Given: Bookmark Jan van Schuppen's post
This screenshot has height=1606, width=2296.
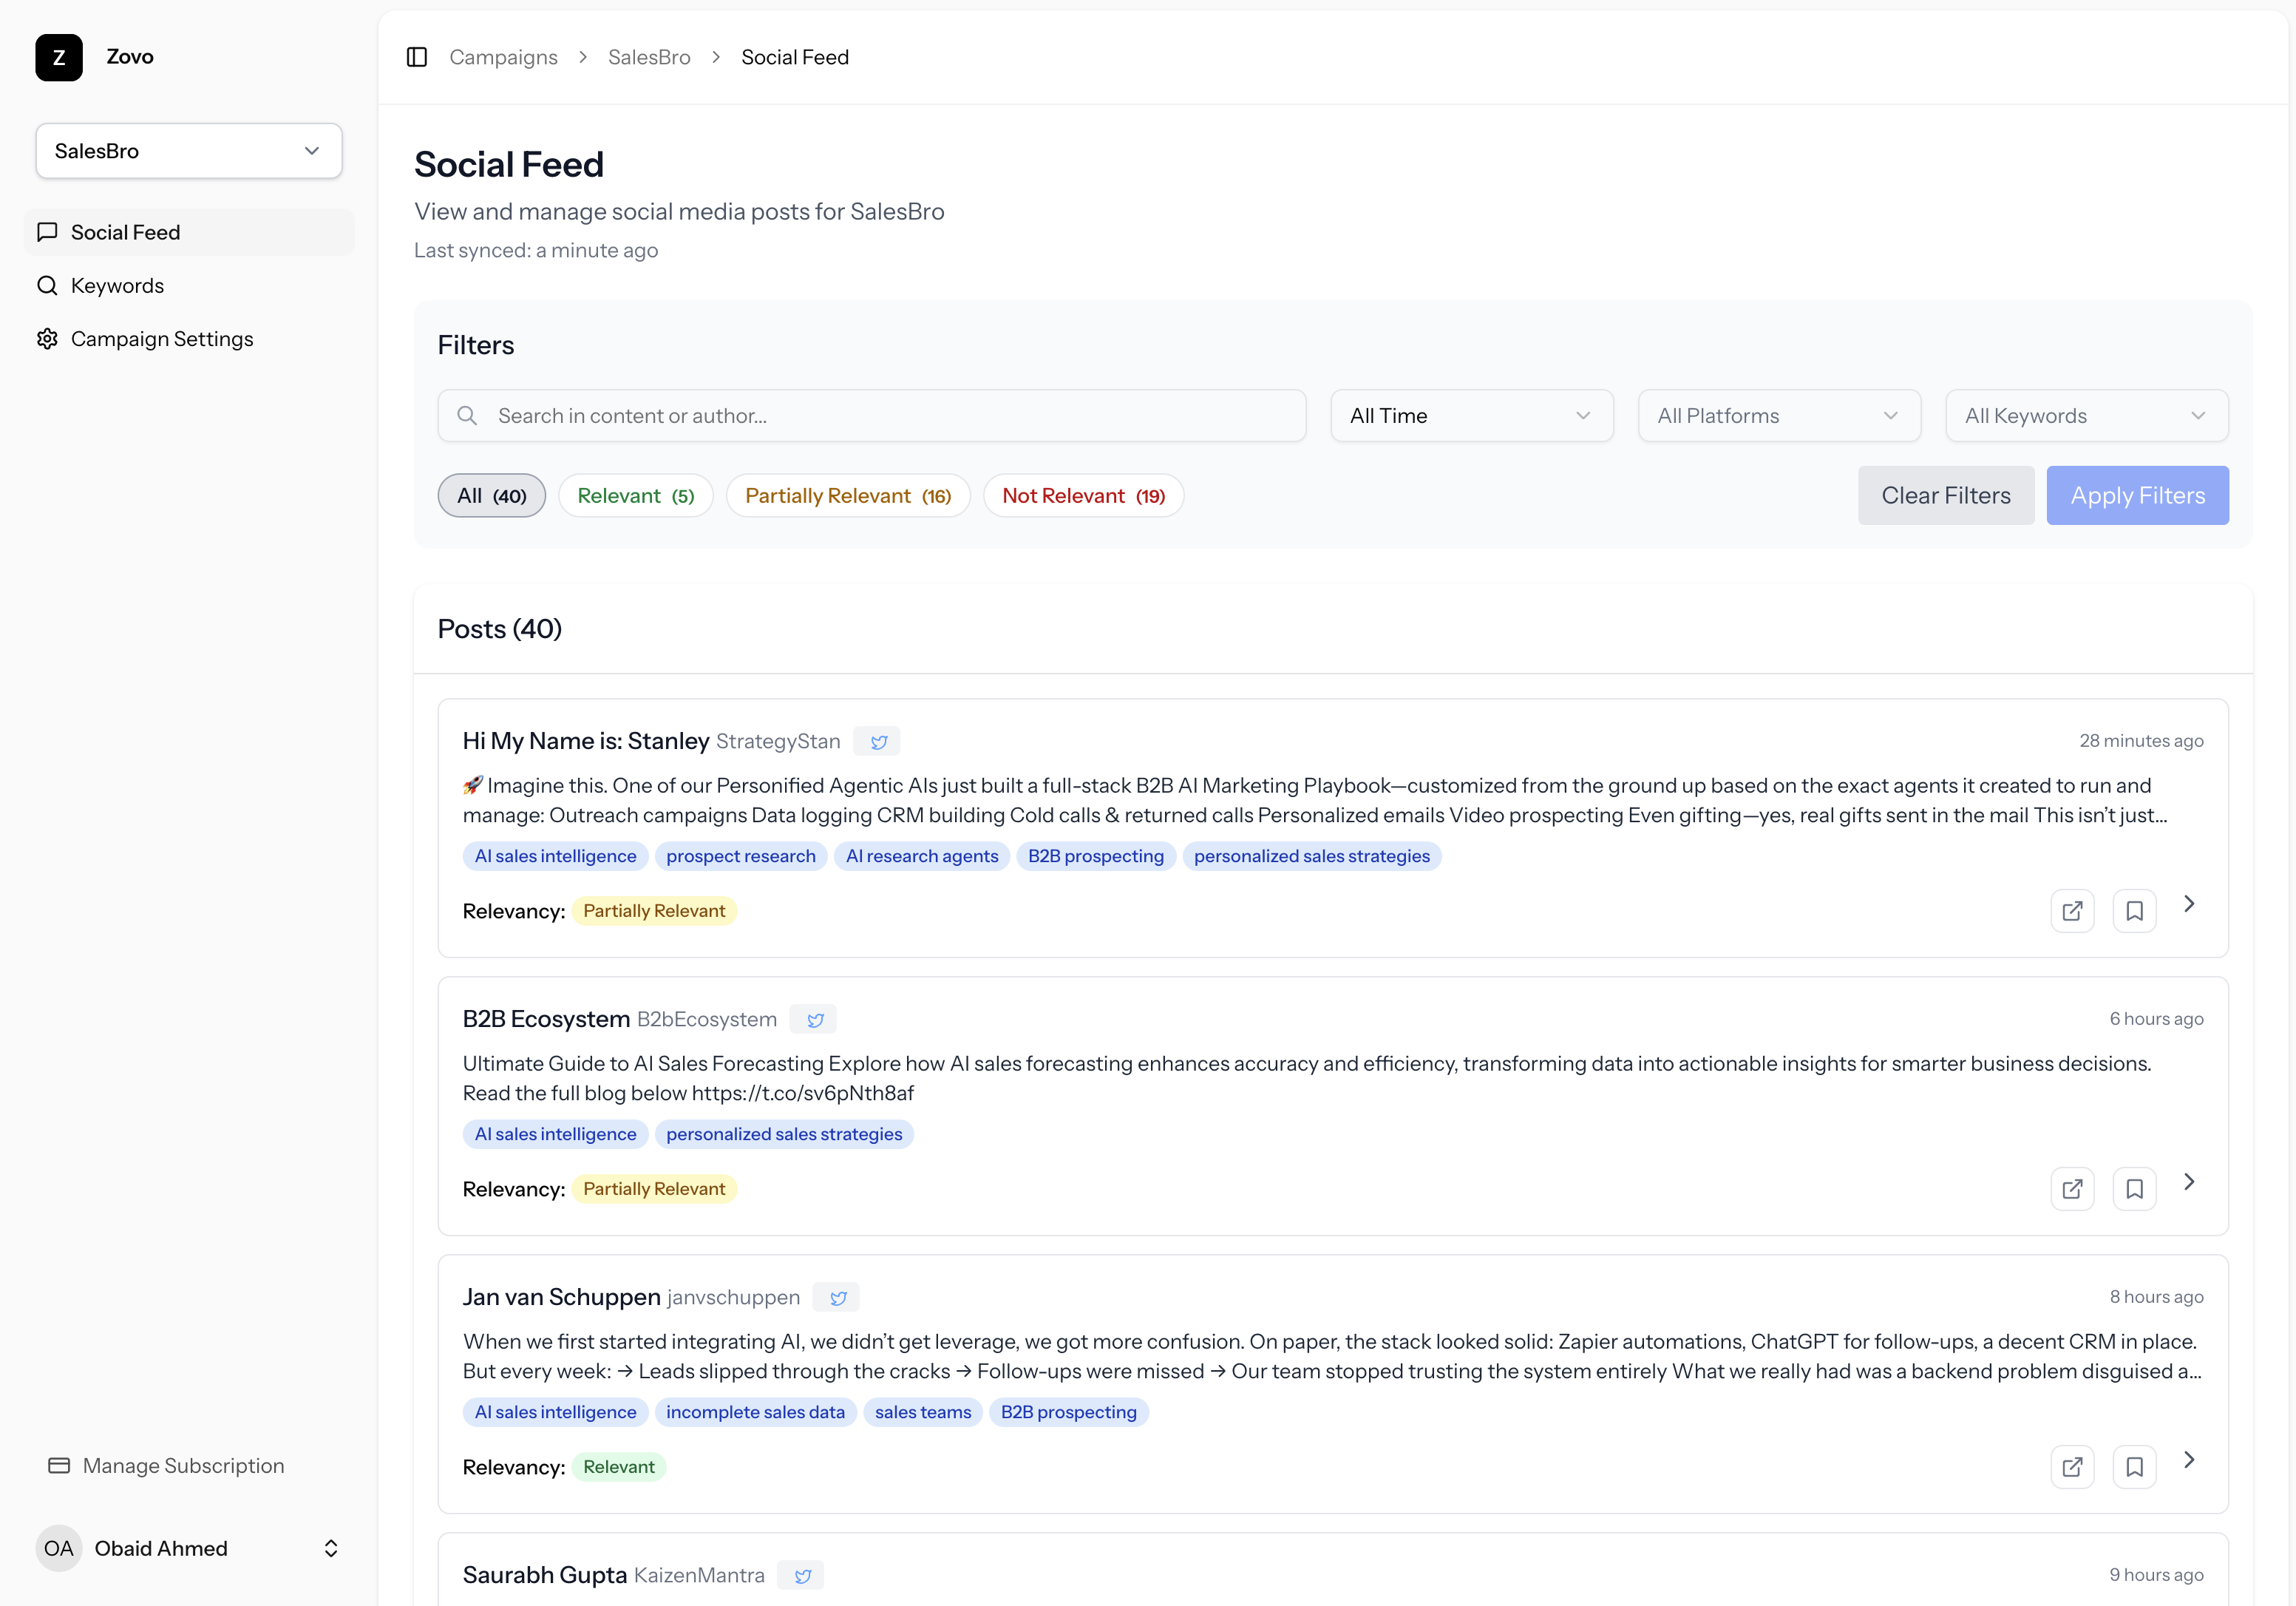Looking at the screenshot, I should point(2134,1467).
